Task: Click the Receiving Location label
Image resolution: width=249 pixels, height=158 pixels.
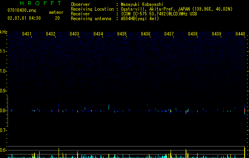Action: 92,9
